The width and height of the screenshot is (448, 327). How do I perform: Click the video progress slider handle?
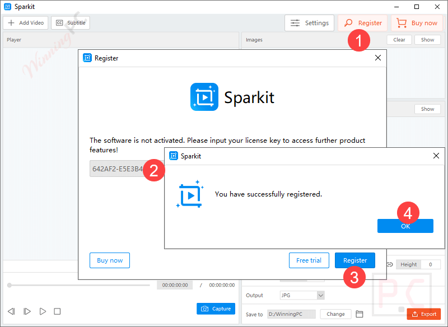[x=10, y=285]
